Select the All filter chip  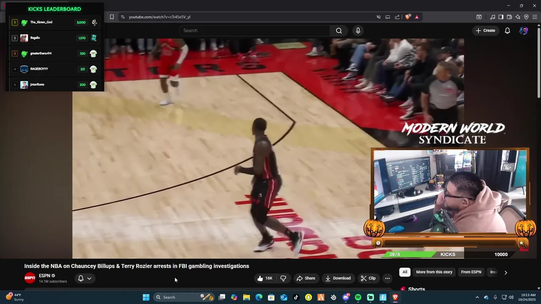405,272
